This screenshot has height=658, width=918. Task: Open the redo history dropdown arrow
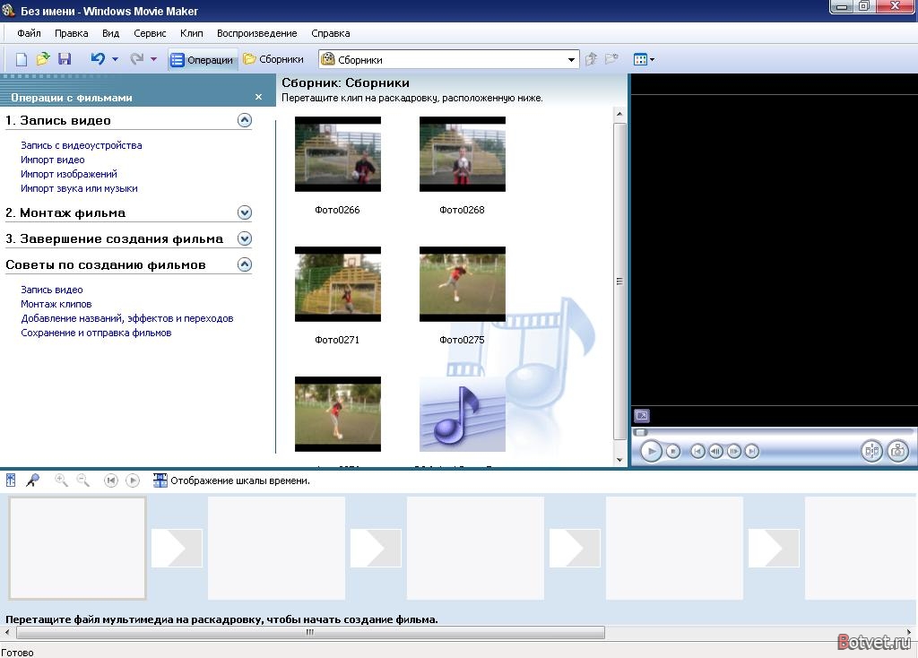tap(154, 59)
